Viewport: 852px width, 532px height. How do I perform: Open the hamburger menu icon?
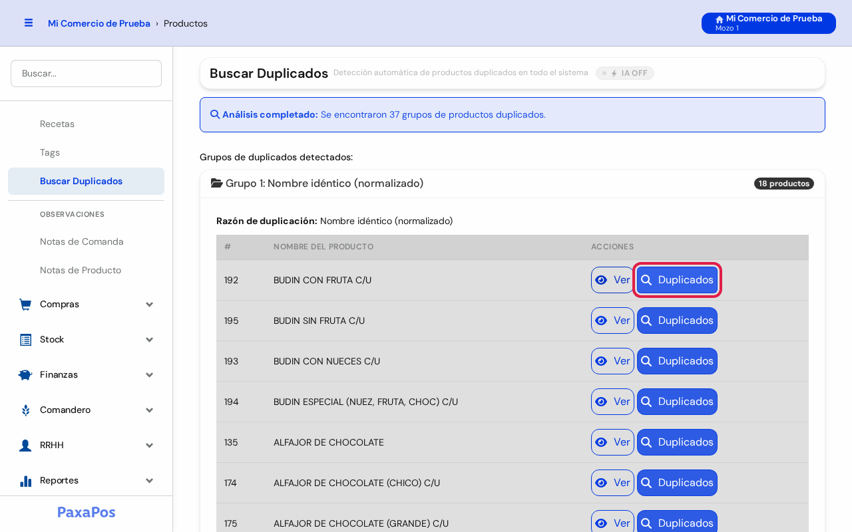coord(29,23)
